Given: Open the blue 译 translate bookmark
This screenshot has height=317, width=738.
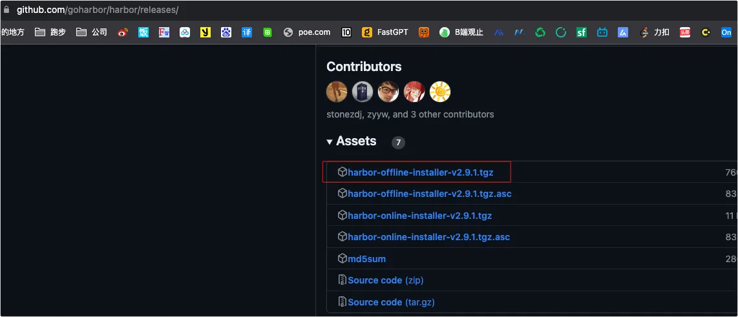Looking at the screenshot, I should (x=247, y=32).
